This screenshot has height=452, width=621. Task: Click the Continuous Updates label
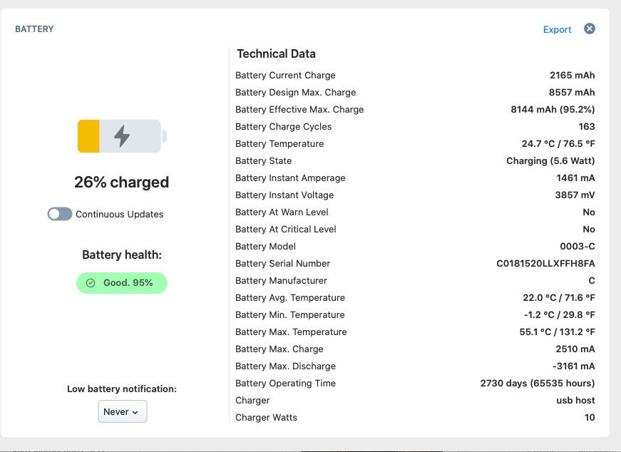119,215
